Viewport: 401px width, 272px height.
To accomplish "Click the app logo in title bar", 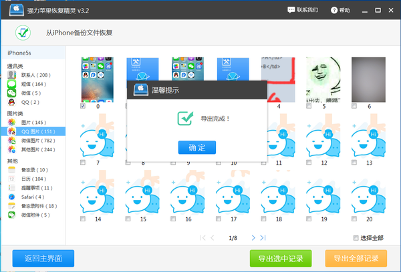I will pos(16,10).
